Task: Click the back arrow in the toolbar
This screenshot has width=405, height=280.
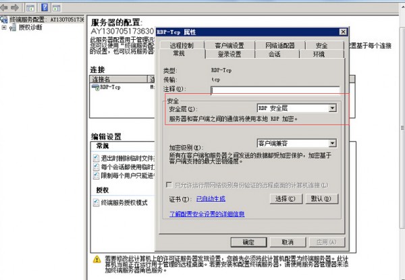Action: coord(5,7)
